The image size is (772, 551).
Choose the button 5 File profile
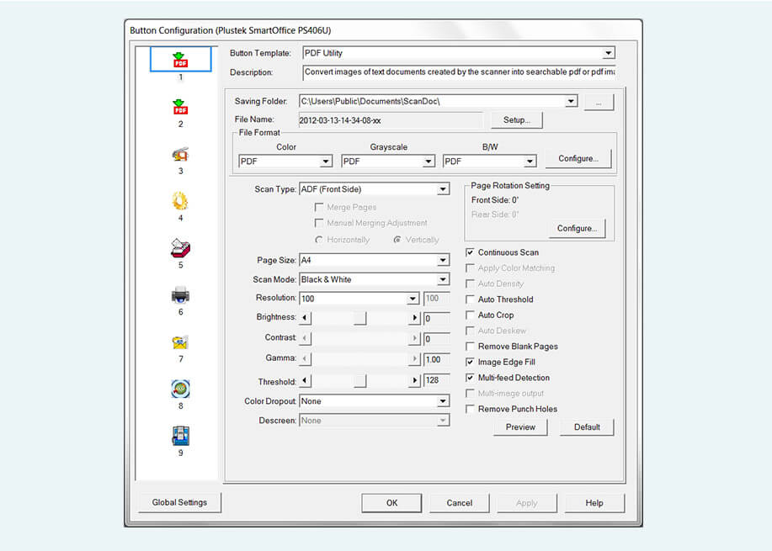pos(181,247)
